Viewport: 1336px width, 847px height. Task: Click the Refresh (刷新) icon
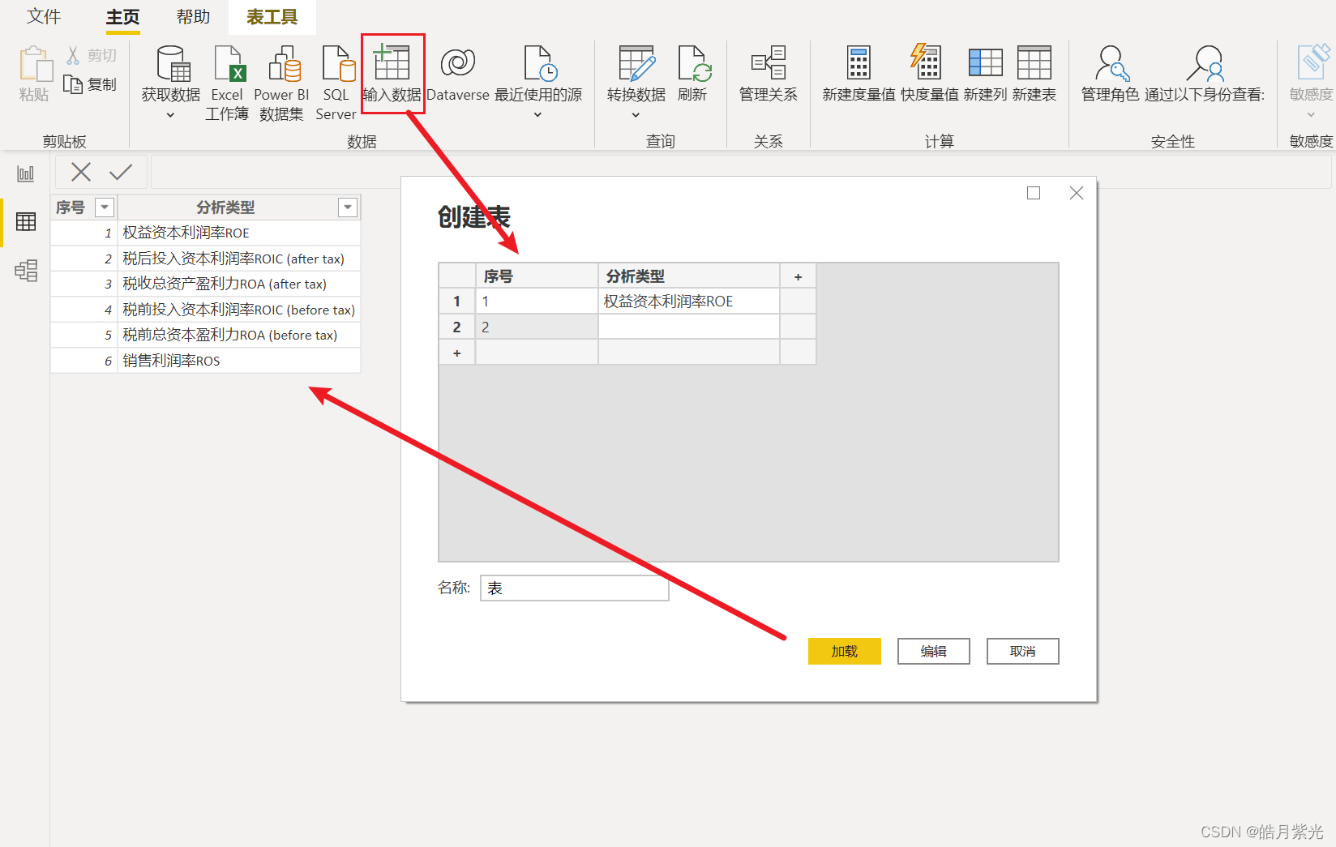click(x=694, y=63)
